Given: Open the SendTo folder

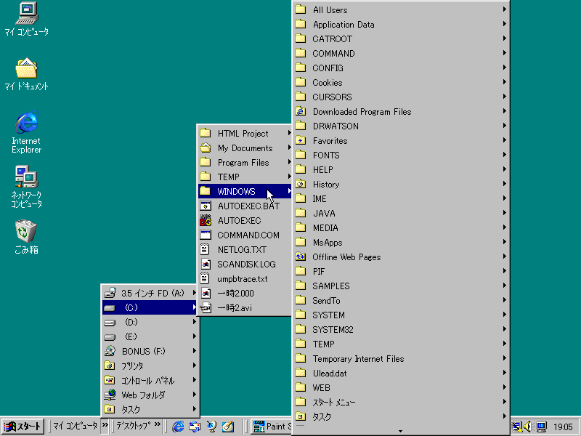Looking at the screenshot, I should (401, 300).
